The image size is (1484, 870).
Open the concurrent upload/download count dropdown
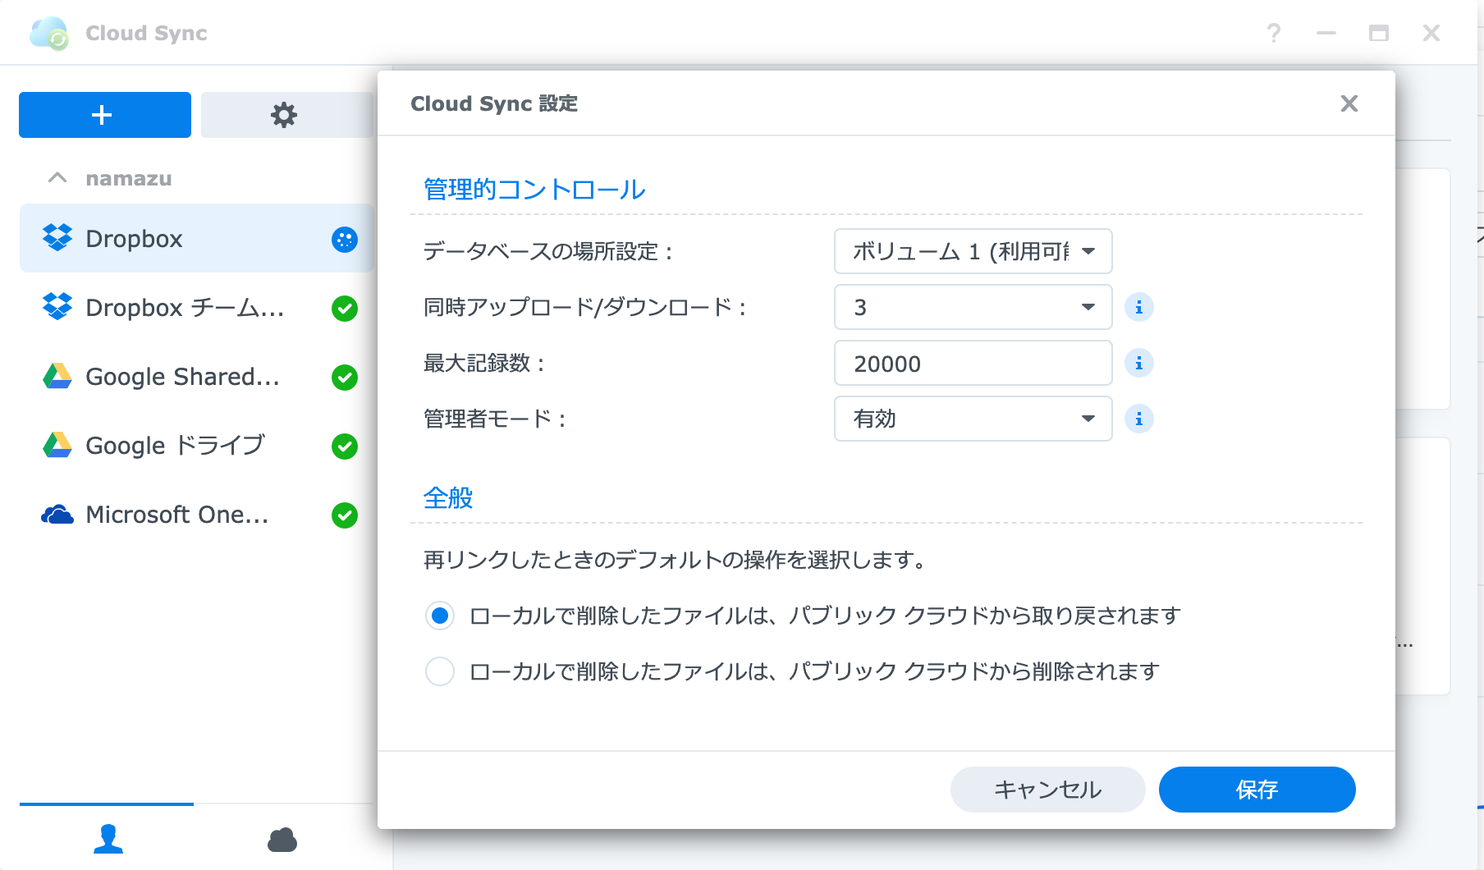[973, 307]
